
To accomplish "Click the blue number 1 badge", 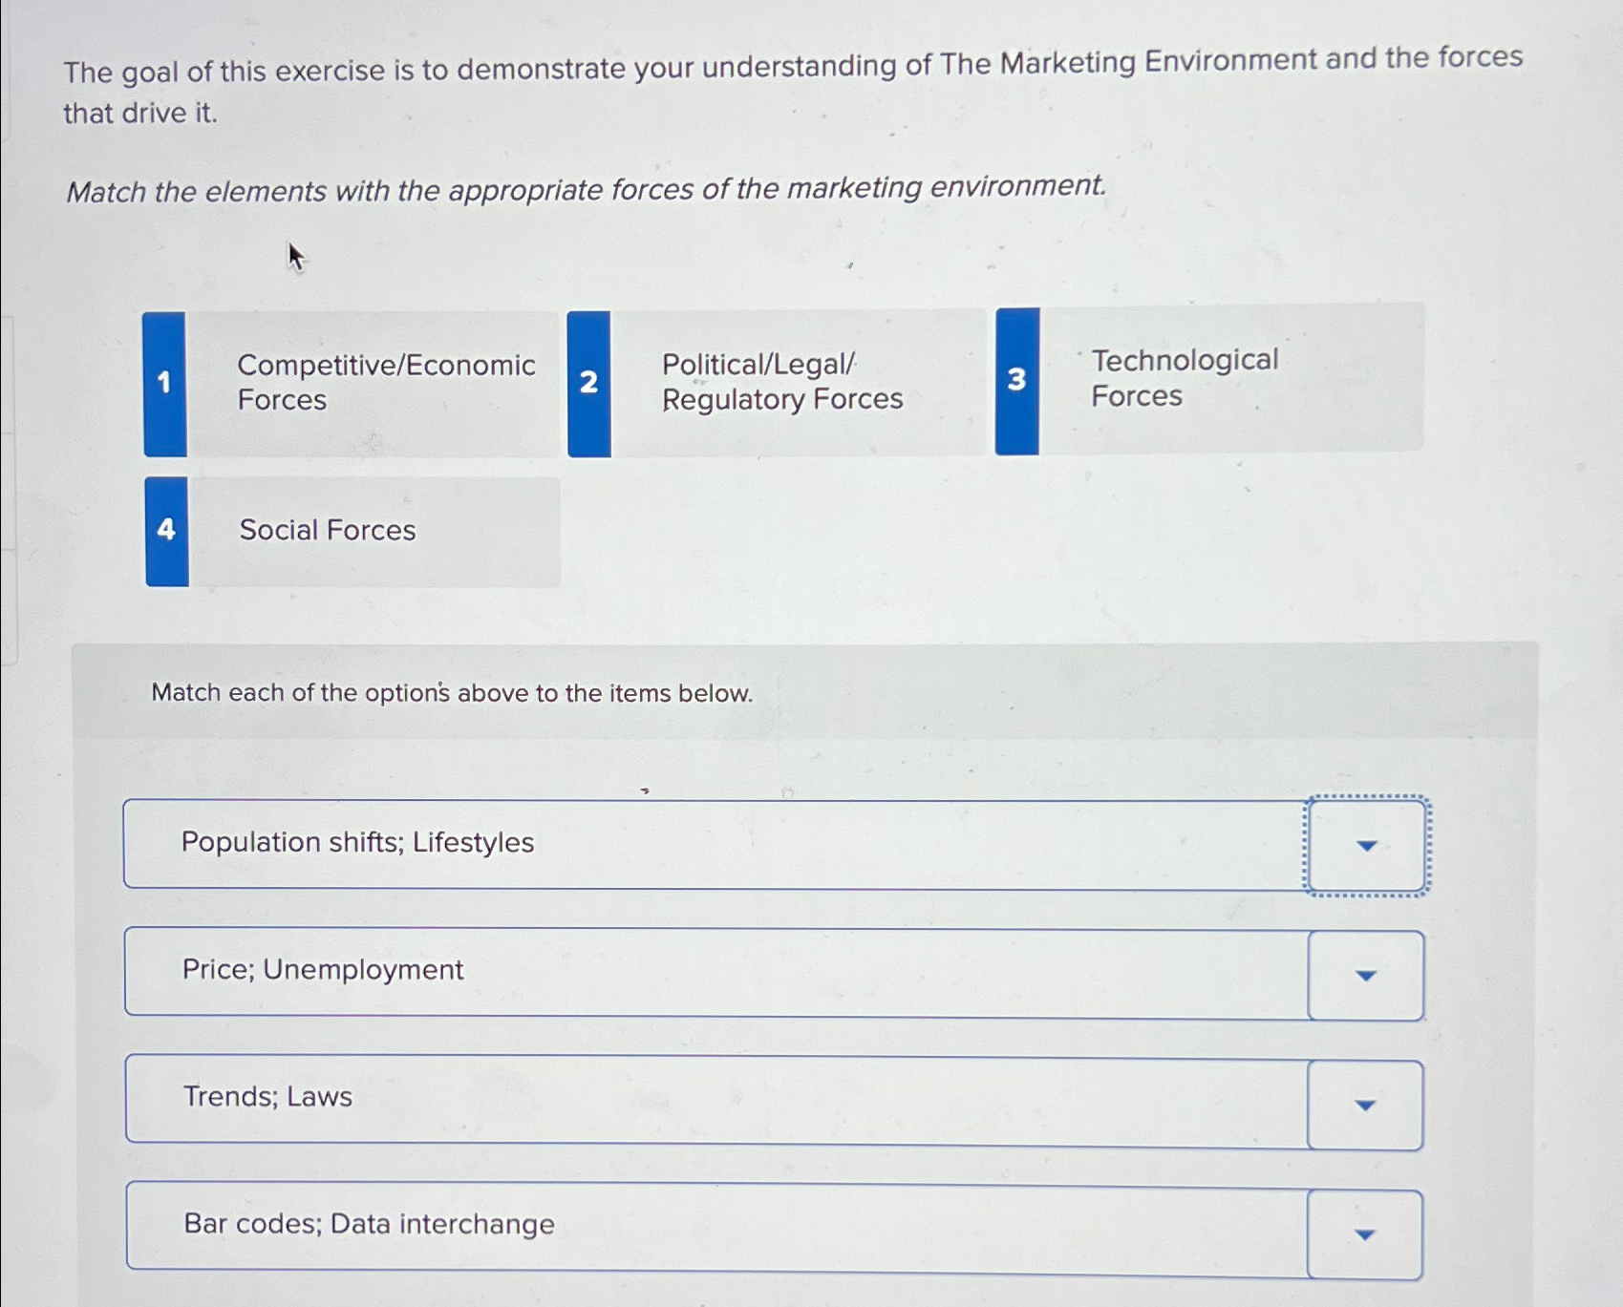I will (x=164, y=384).
